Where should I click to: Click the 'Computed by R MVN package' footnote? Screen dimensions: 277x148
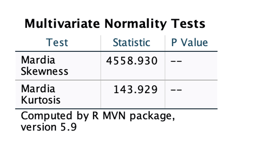pos(98,116)
